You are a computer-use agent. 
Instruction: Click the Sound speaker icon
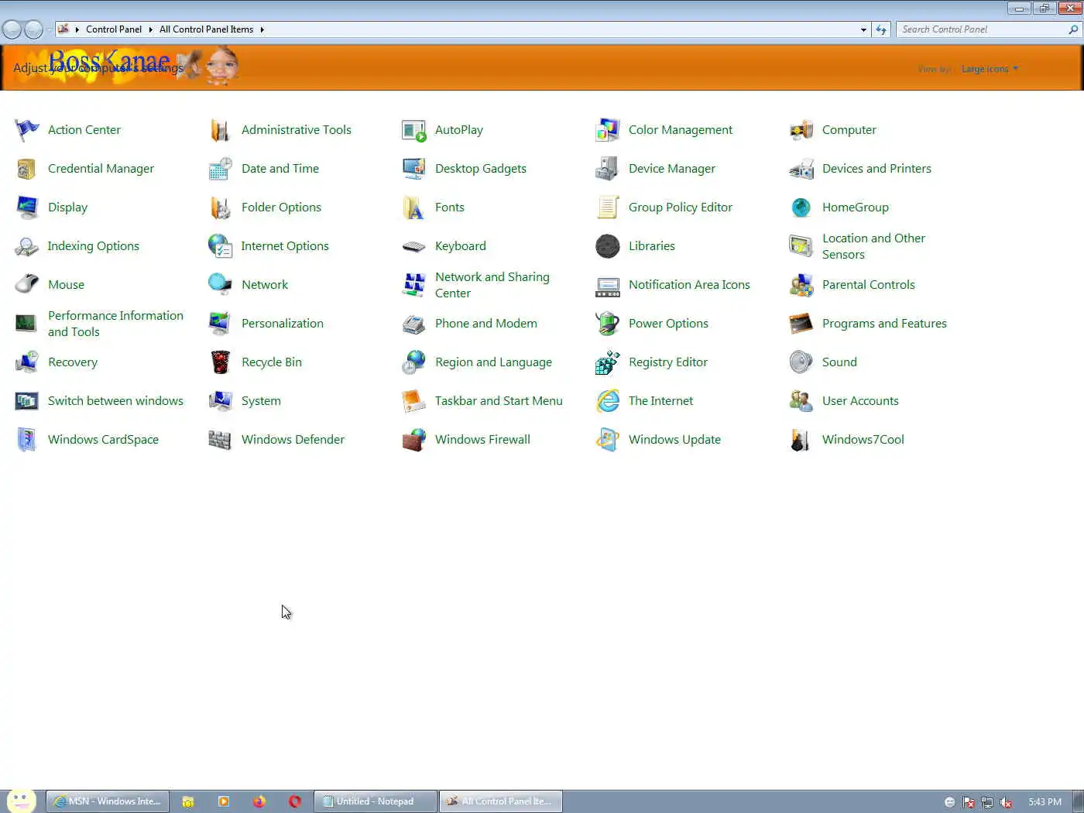(x=801, y=362)
